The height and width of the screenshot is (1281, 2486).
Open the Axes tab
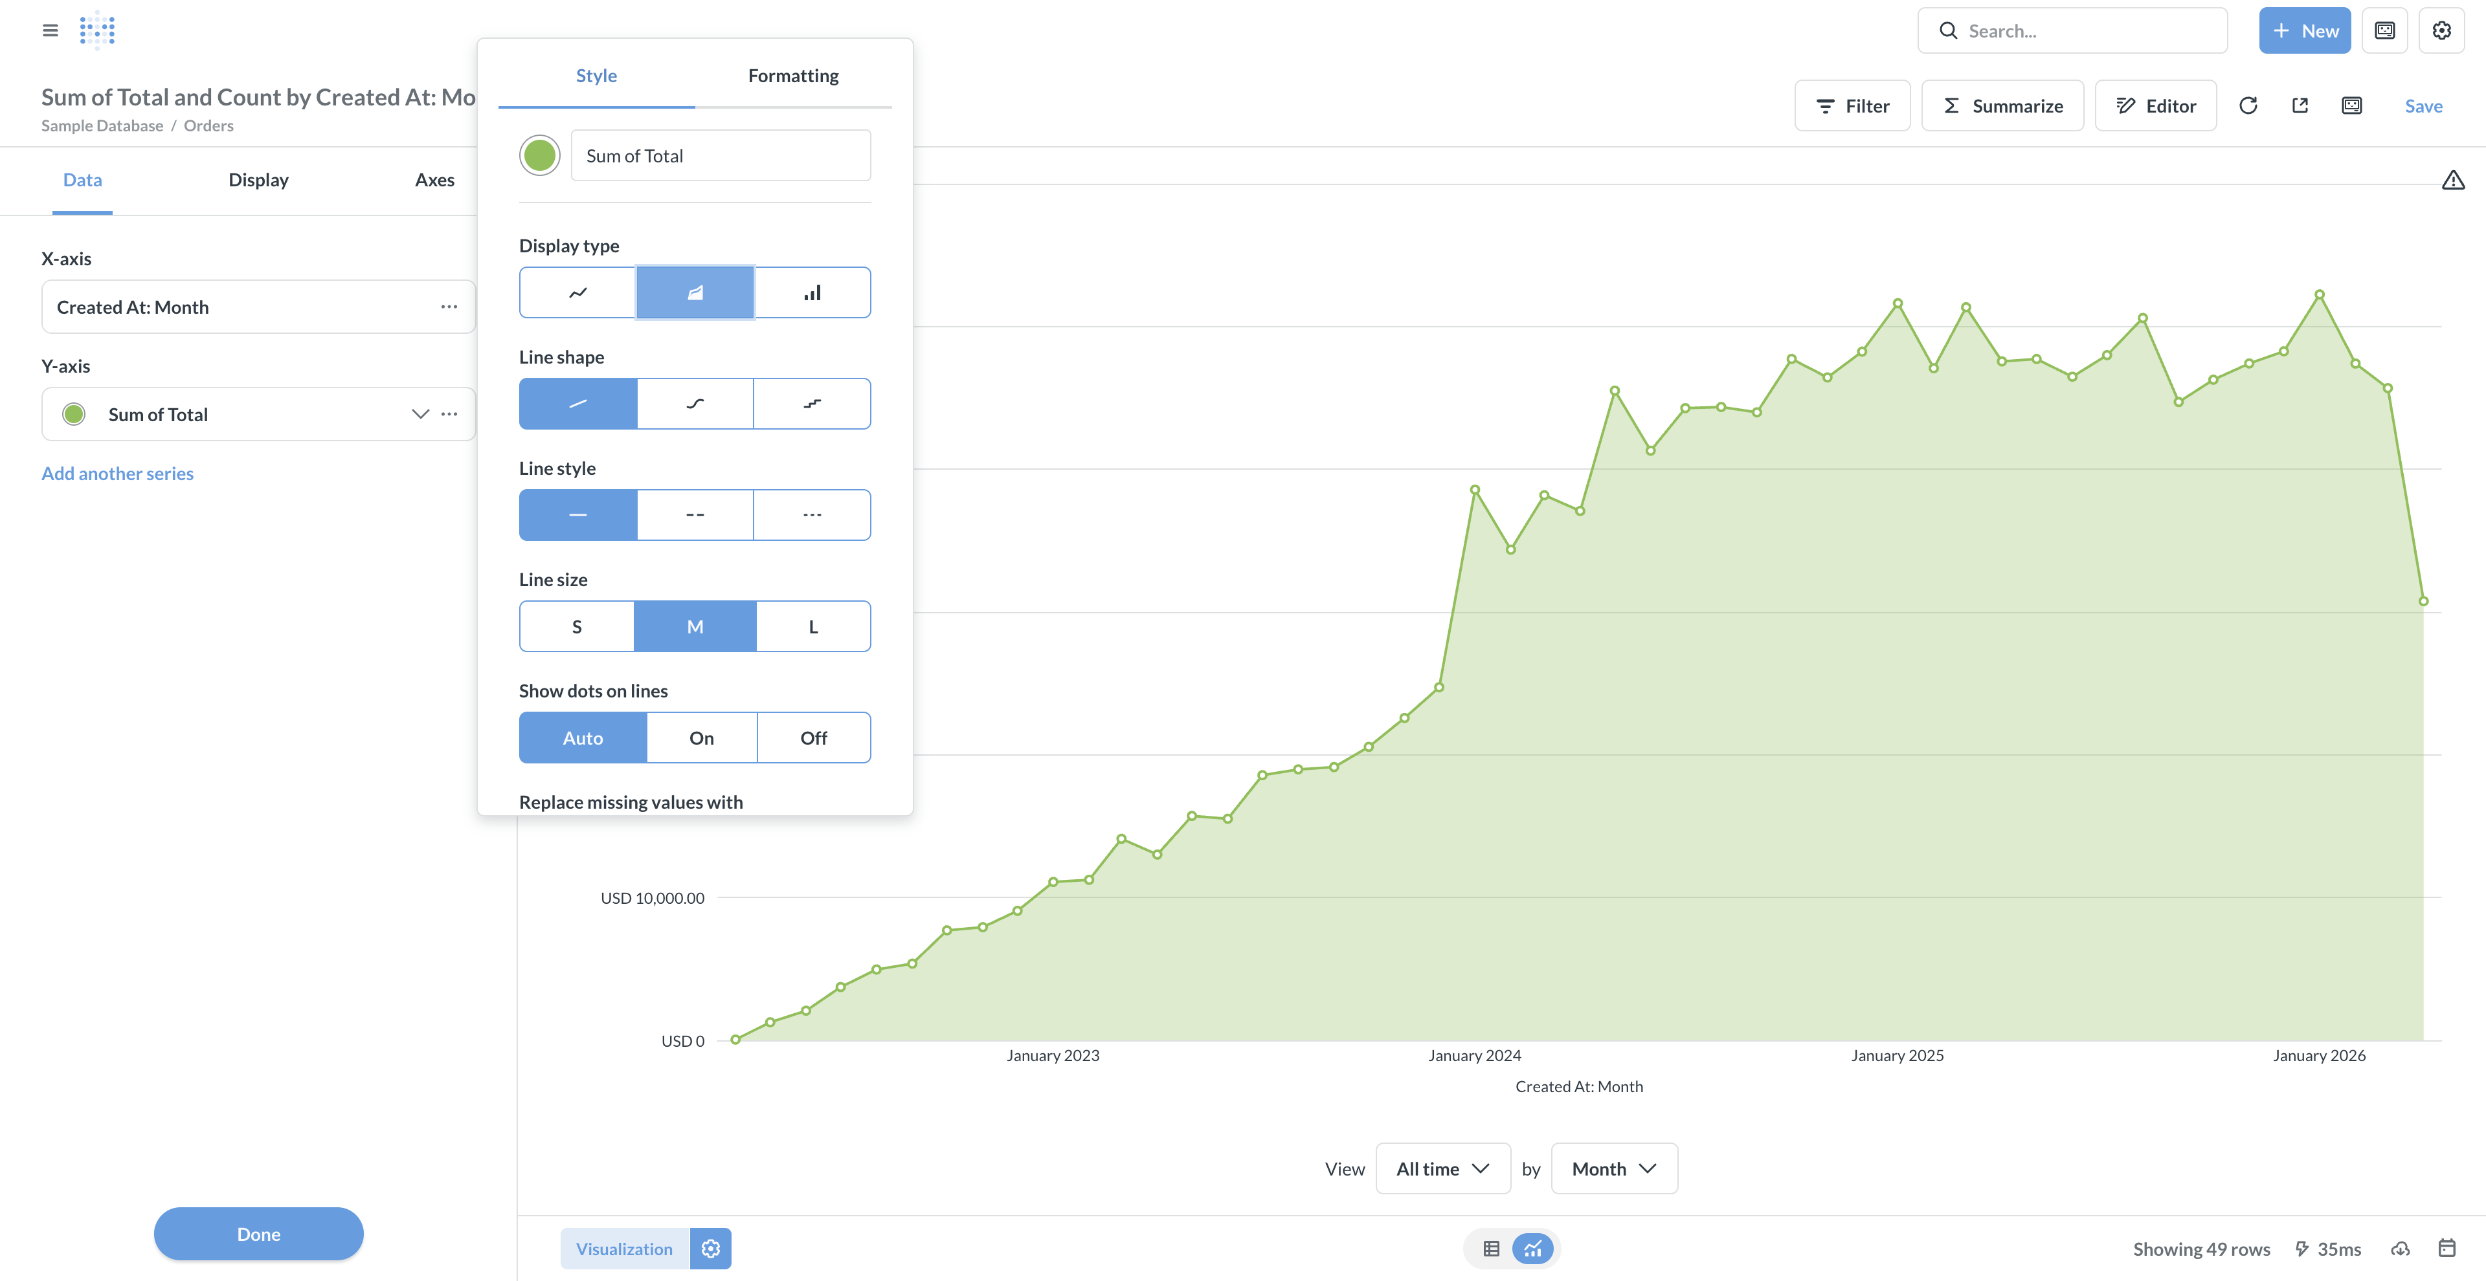click(434, 179)
